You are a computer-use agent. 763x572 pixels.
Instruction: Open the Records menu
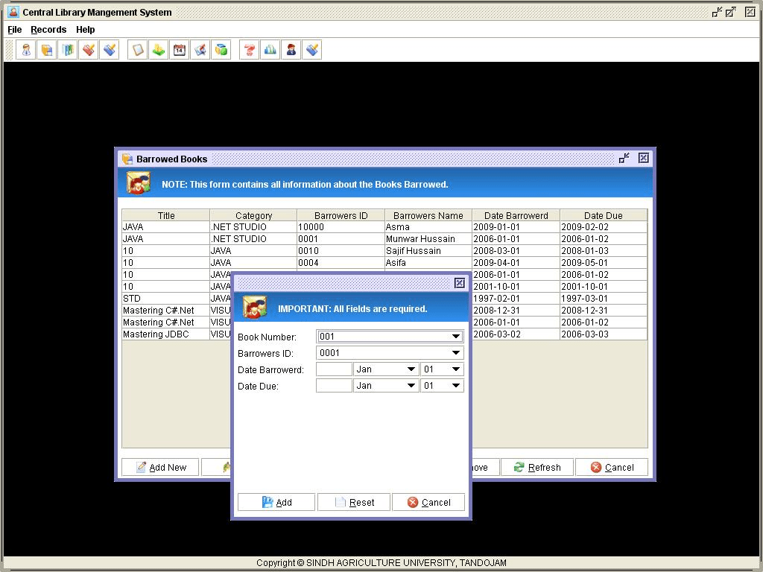48,30
